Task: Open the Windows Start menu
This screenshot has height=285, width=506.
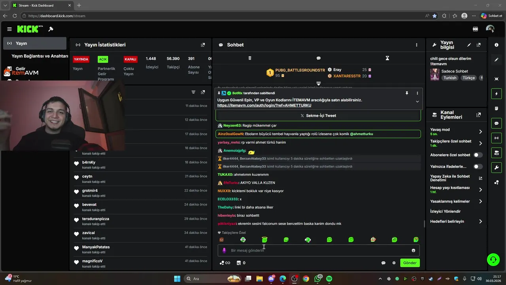Action: (x=177, y=279)
